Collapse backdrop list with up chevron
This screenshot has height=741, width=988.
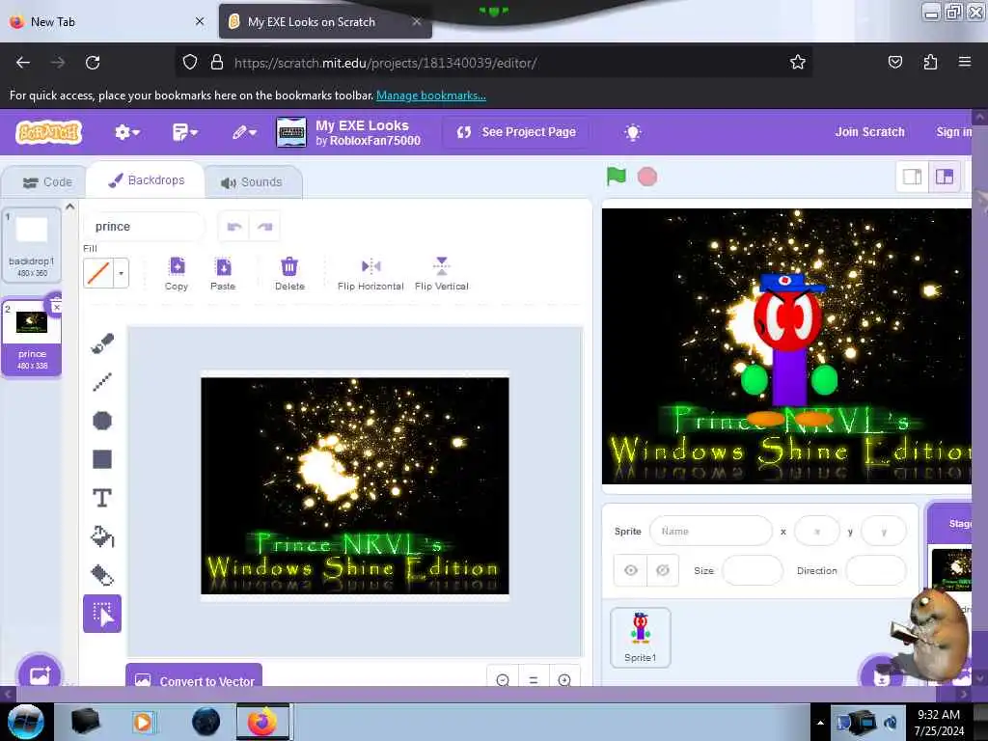pos(69,206)
